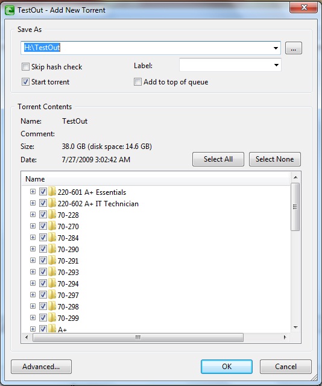Click the uTorrent icon in title bar
Screen dimensions: 322x386
[10, 10]
